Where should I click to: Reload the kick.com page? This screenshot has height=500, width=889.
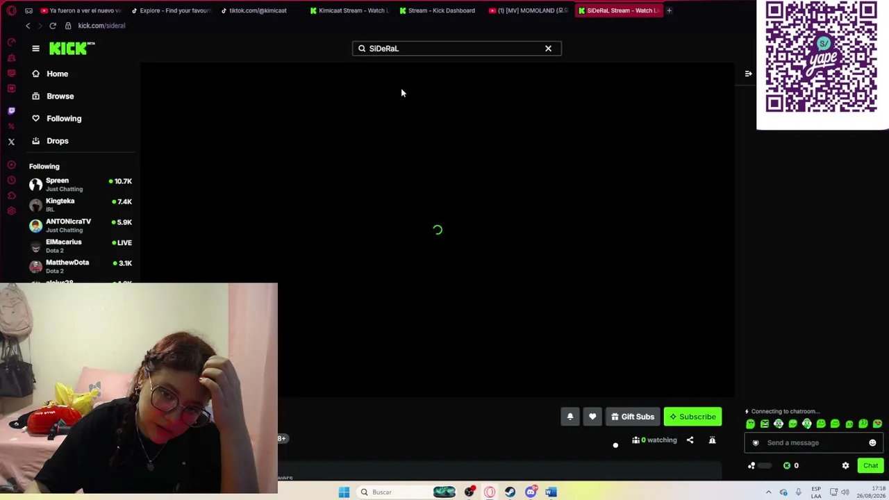click(53, 26)
